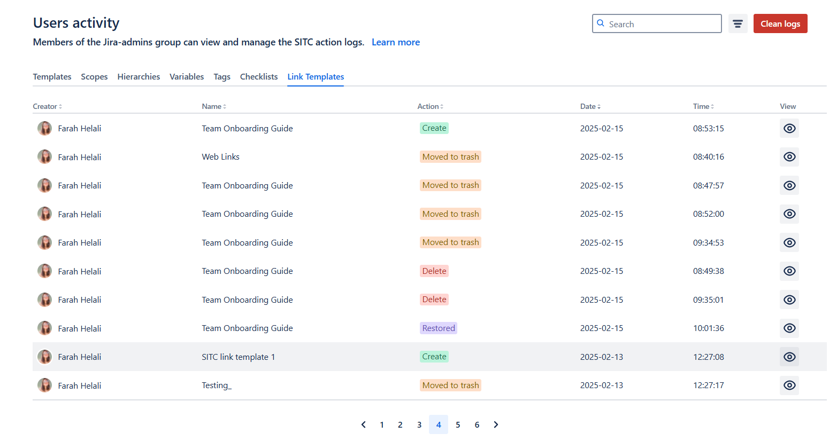Viewport: 837px width, 441px height.
Task: View the Web Links log entry details
Action: [x=789, y=157]
